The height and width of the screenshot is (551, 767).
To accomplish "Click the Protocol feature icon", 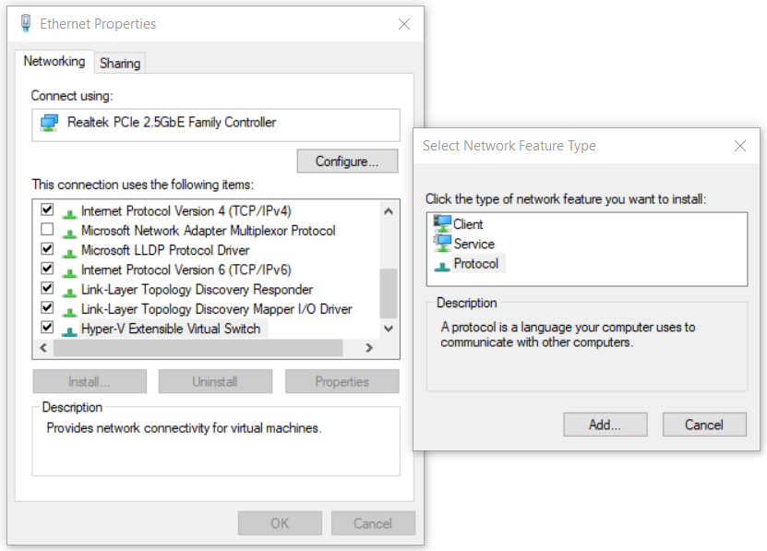I will coord(442,264).
